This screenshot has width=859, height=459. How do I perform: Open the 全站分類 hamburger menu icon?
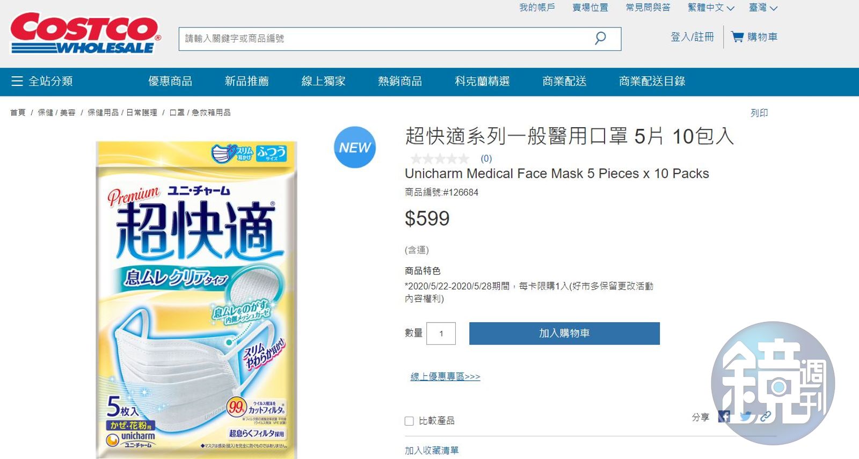tap(17, 81)
